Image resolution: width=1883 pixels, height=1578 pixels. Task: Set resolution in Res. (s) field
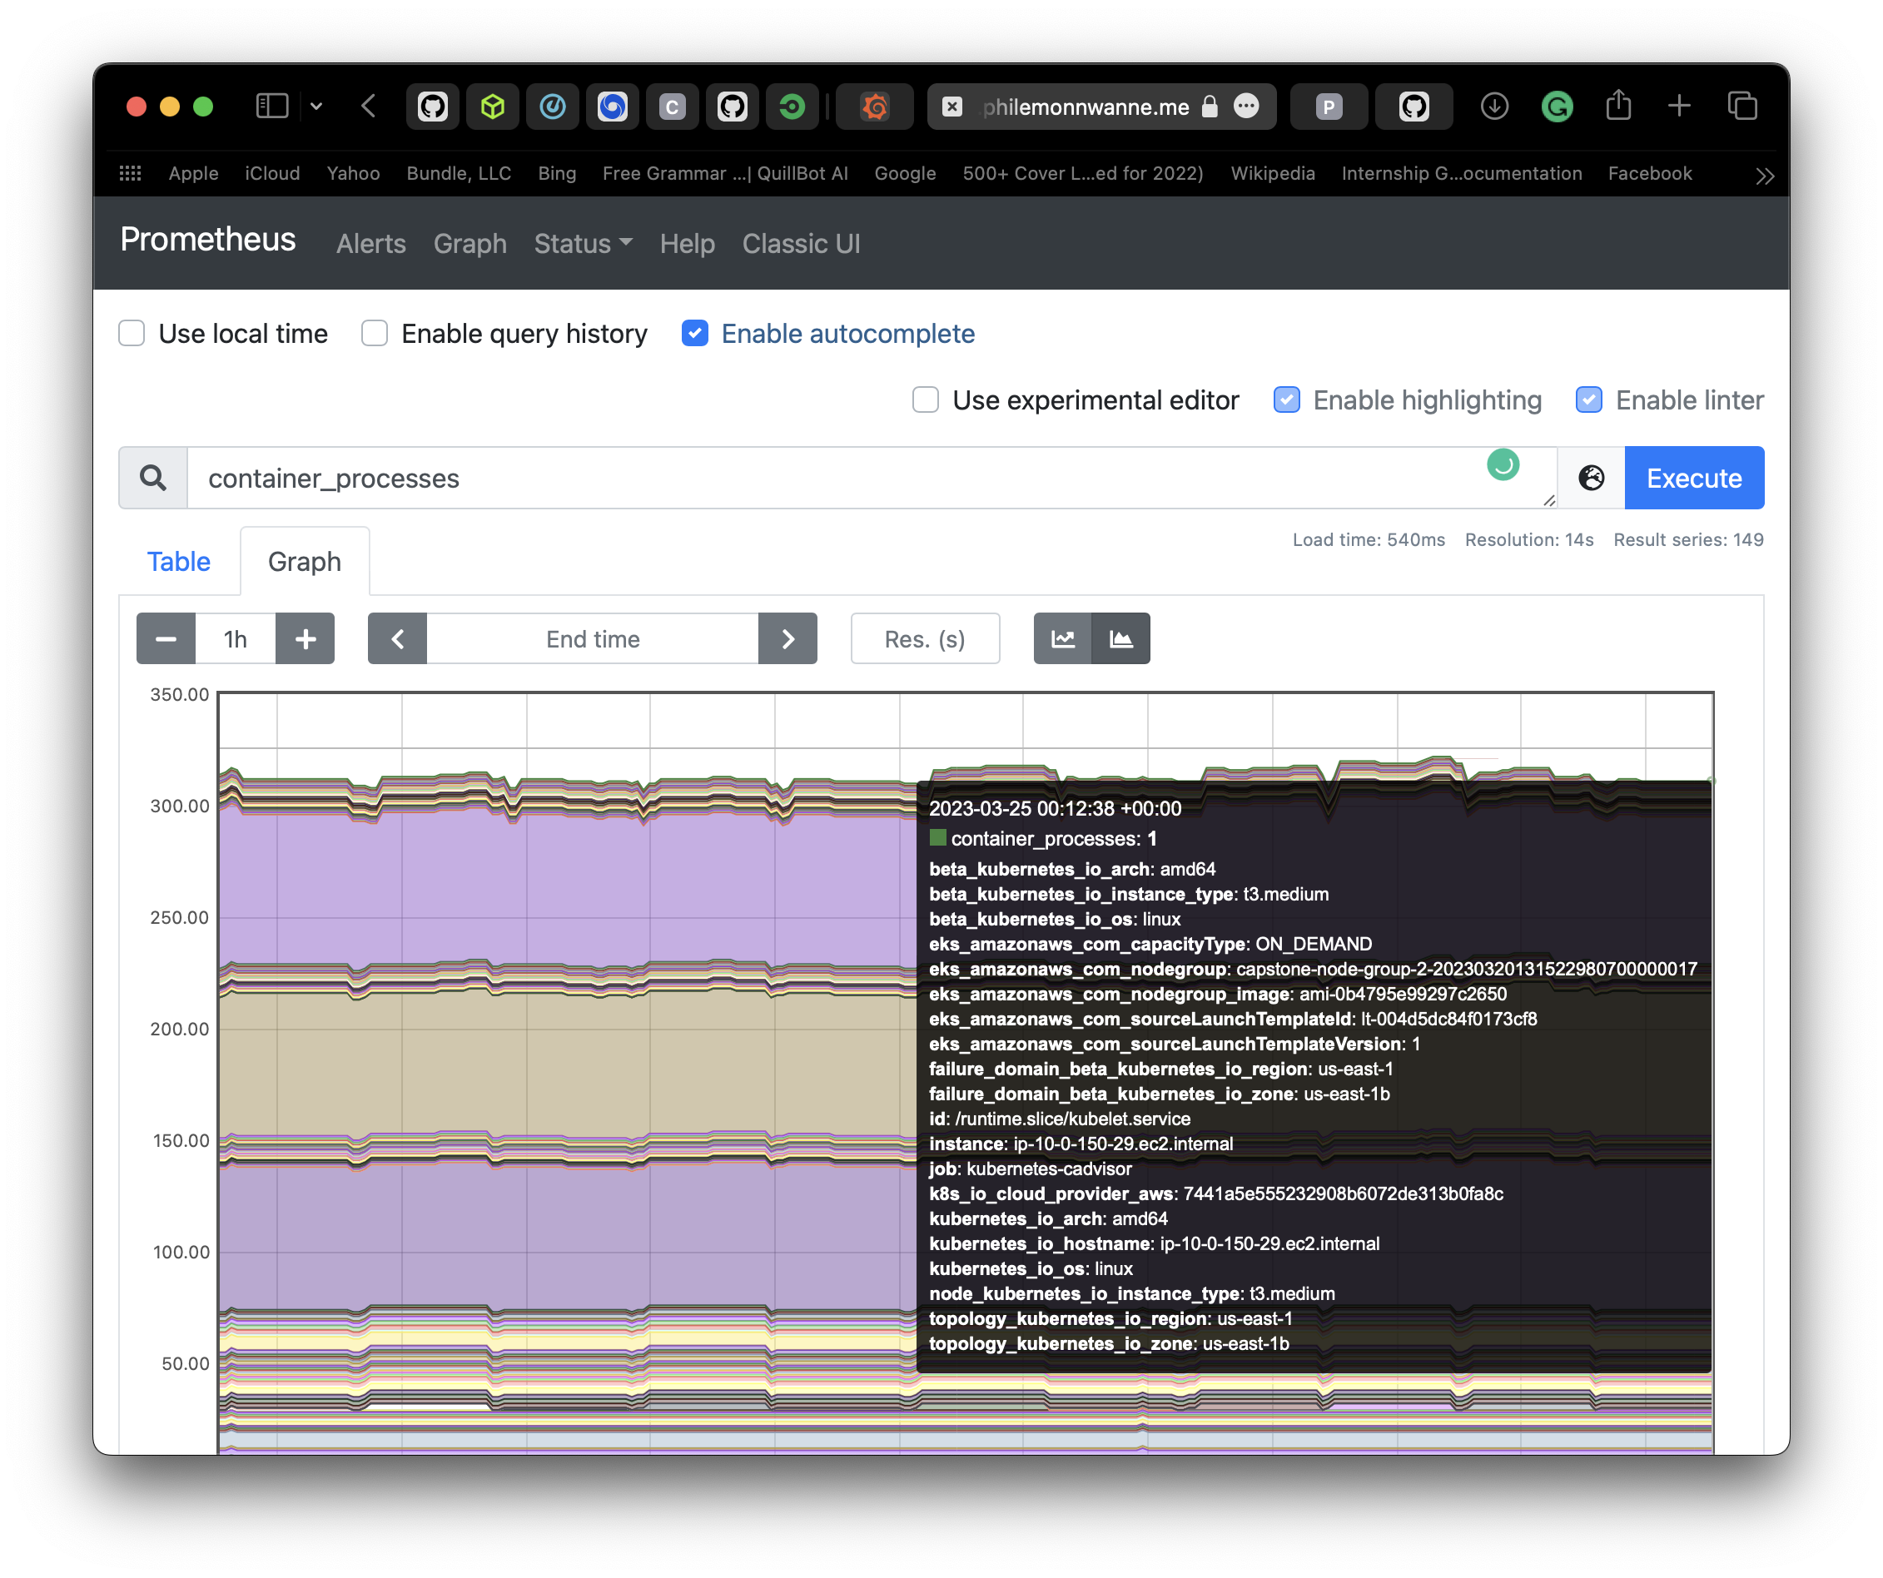pyautogui.click(x=925, y=639)
